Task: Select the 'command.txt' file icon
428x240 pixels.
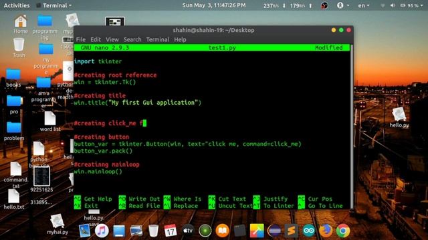Action: pos(16,175)
